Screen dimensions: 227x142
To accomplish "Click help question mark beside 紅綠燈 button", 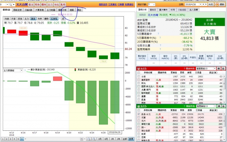I will (60, 19).
